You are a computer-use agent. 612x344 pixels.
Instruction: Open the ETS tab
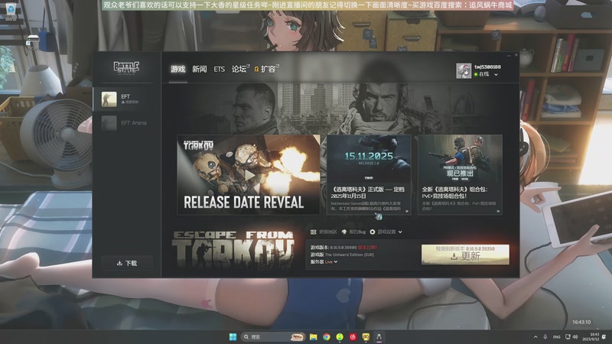220,69
